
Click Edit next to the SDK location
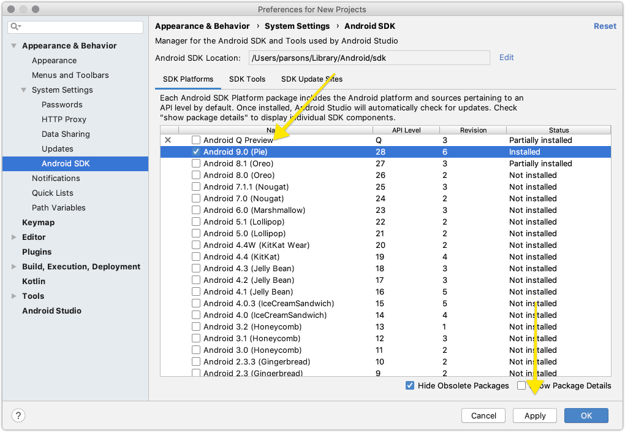click(x=506, y=58)
